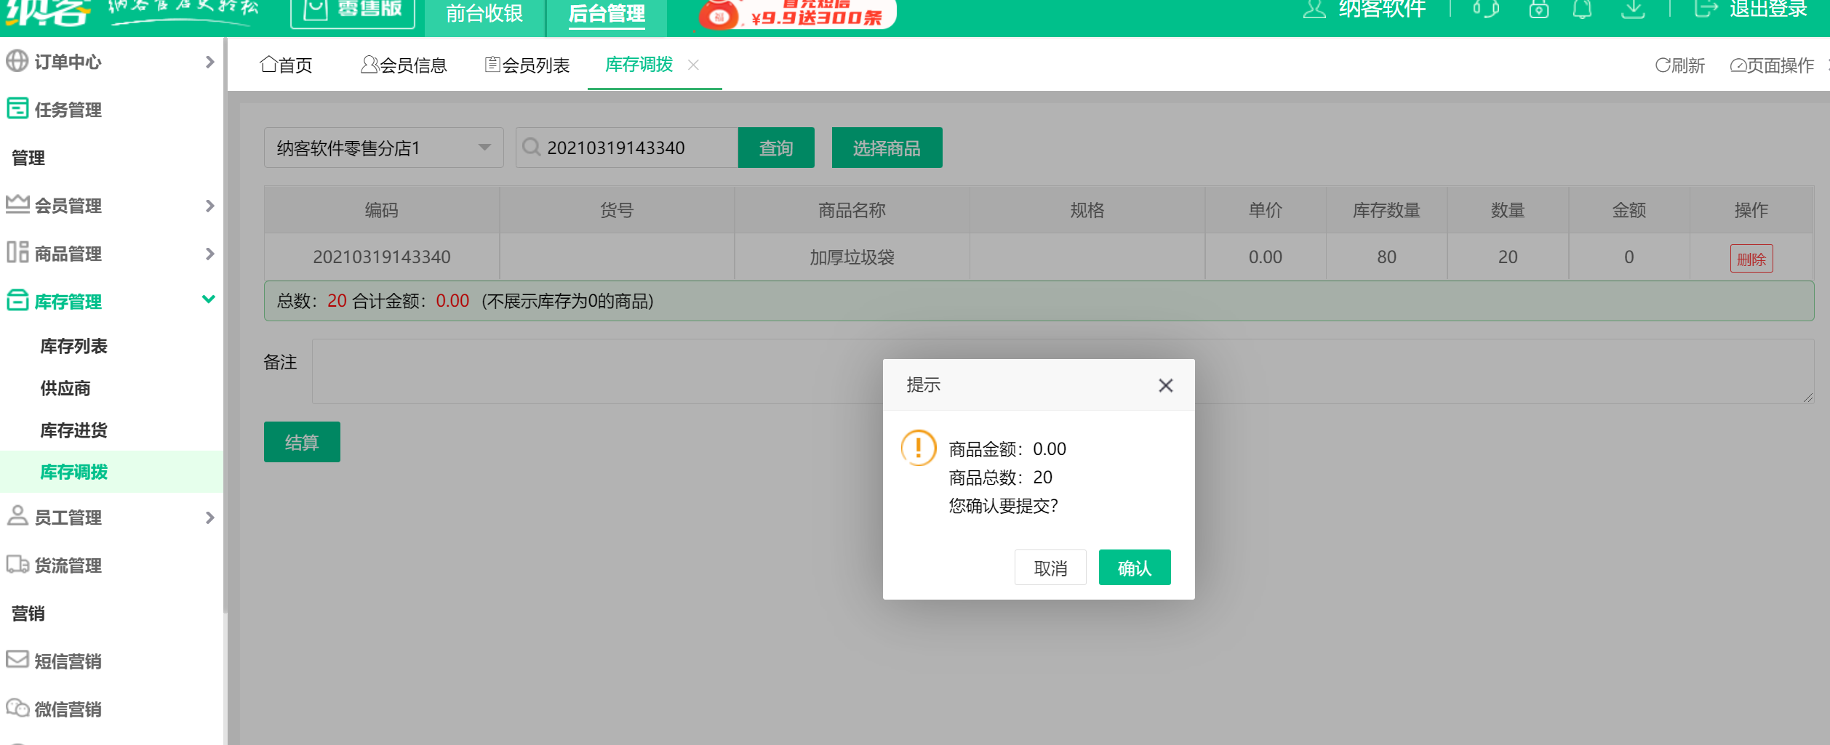Expand the 订单中心 sidebar section
The image size is (1830, 745).
click(x=210, y=62)
